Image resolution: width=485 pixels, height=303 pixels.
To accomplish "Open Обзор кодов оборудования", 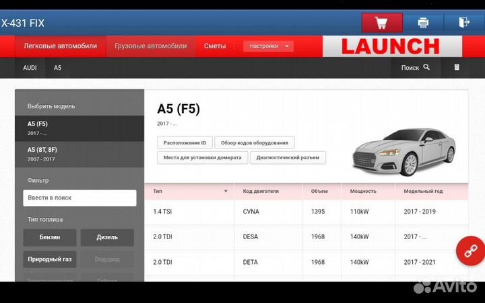I will point(254,143).
